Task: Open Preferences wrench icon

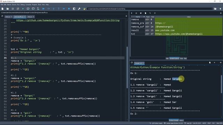Action: click(x=79, y=9)
